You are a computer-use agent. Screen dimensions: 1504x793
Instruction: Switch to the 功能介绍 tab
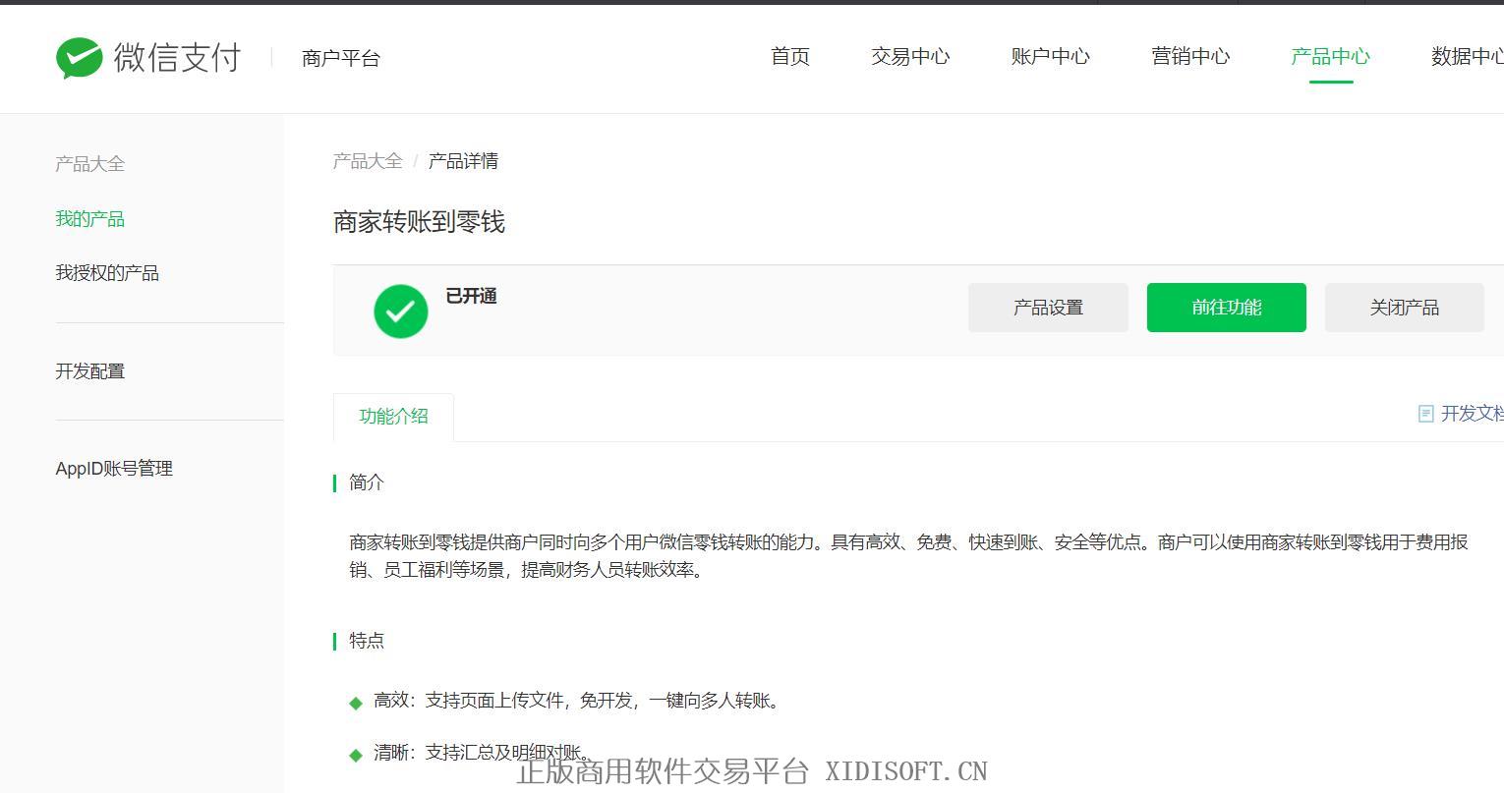(393, 417)
